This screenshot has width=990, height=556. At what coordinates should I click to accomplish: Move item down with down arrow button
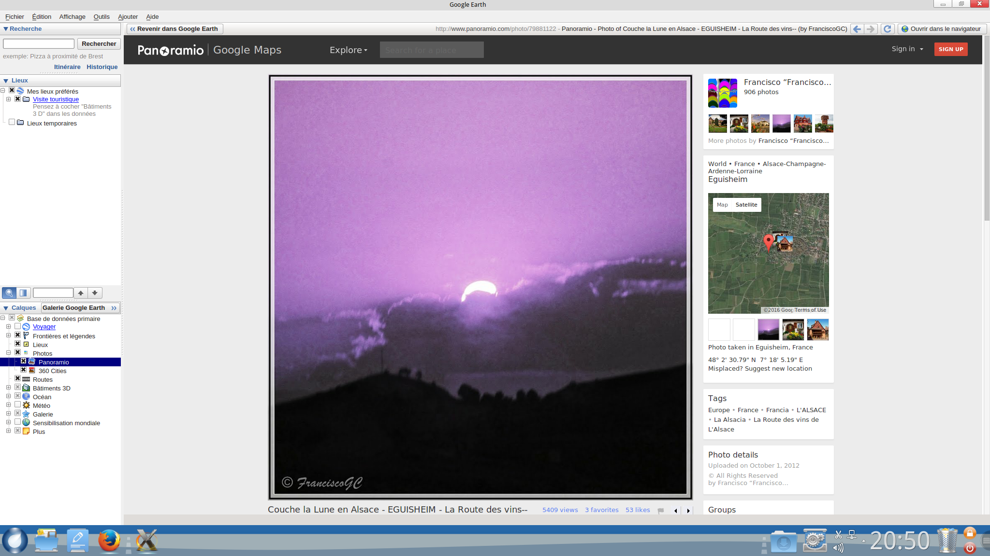(95, 293)
